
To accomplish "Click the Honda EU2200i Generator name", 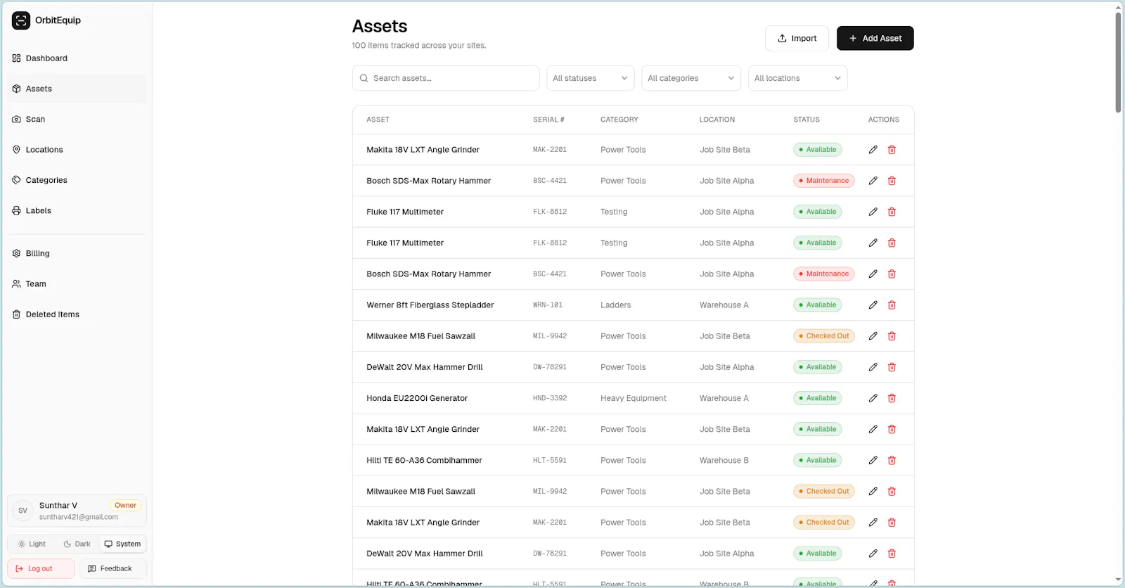I will [417, 398].
